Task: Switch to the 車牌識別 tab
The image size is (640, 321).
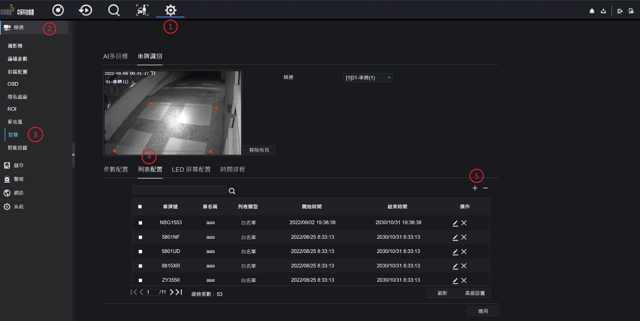Action: 150,56
